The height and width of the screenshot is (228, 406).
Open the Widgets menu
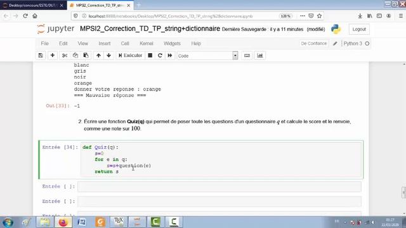pyautogui.click(x=172, y=44)
